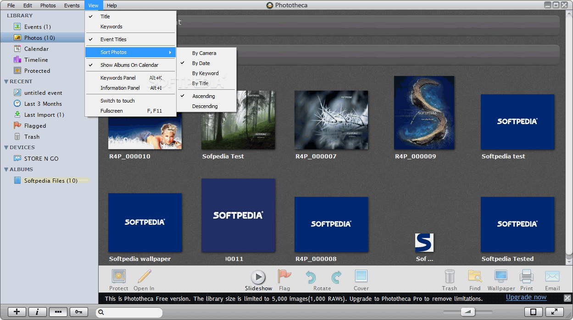Open the File menu
Screen dimensions: 573x320
pos(11,5)
